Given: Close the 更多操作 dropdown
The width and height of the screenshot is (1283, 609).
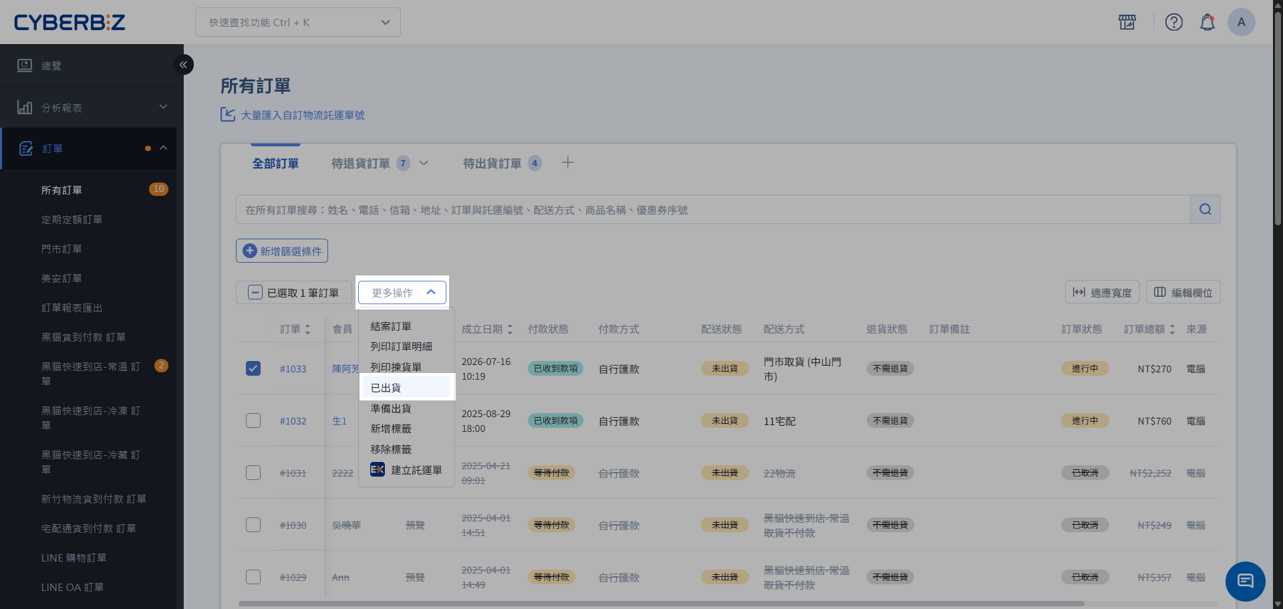Looking at the screenshot, I should pos(402,292).
